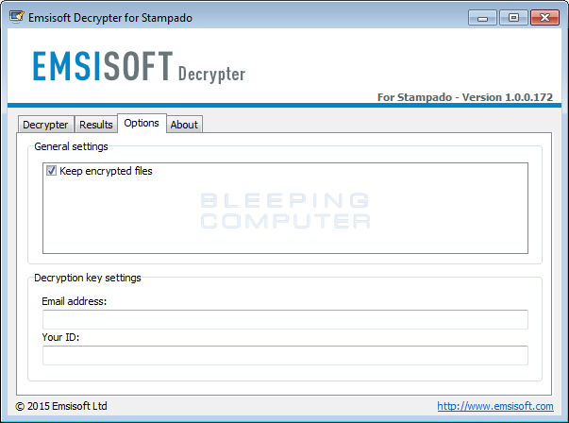Click the 'Your ID:' label

click(60, 337)
